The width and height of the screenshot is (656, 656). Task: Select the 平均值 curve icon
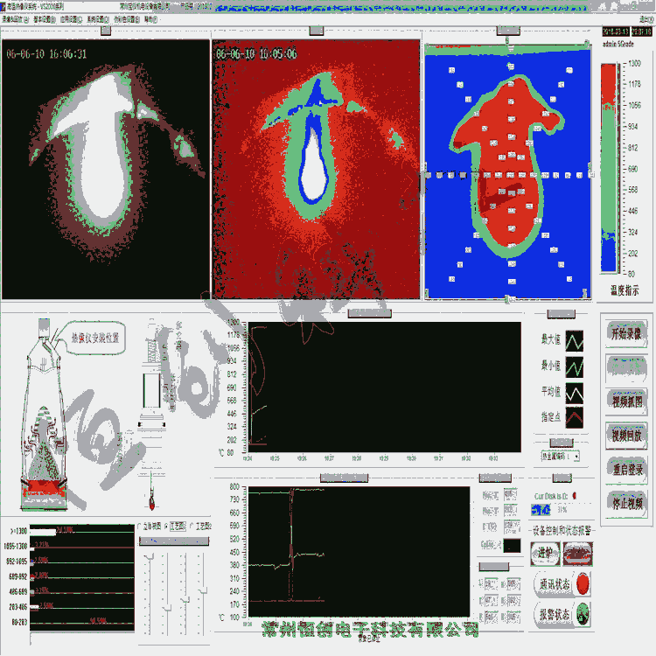click(575, 391)
